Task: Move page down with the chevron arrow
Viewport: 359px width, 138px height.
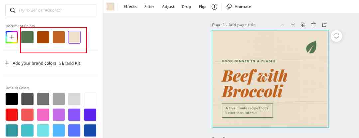Action: (x=293, y=25)
